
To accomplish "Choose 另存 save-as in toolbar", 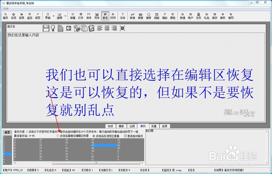I will pos(97,16).
